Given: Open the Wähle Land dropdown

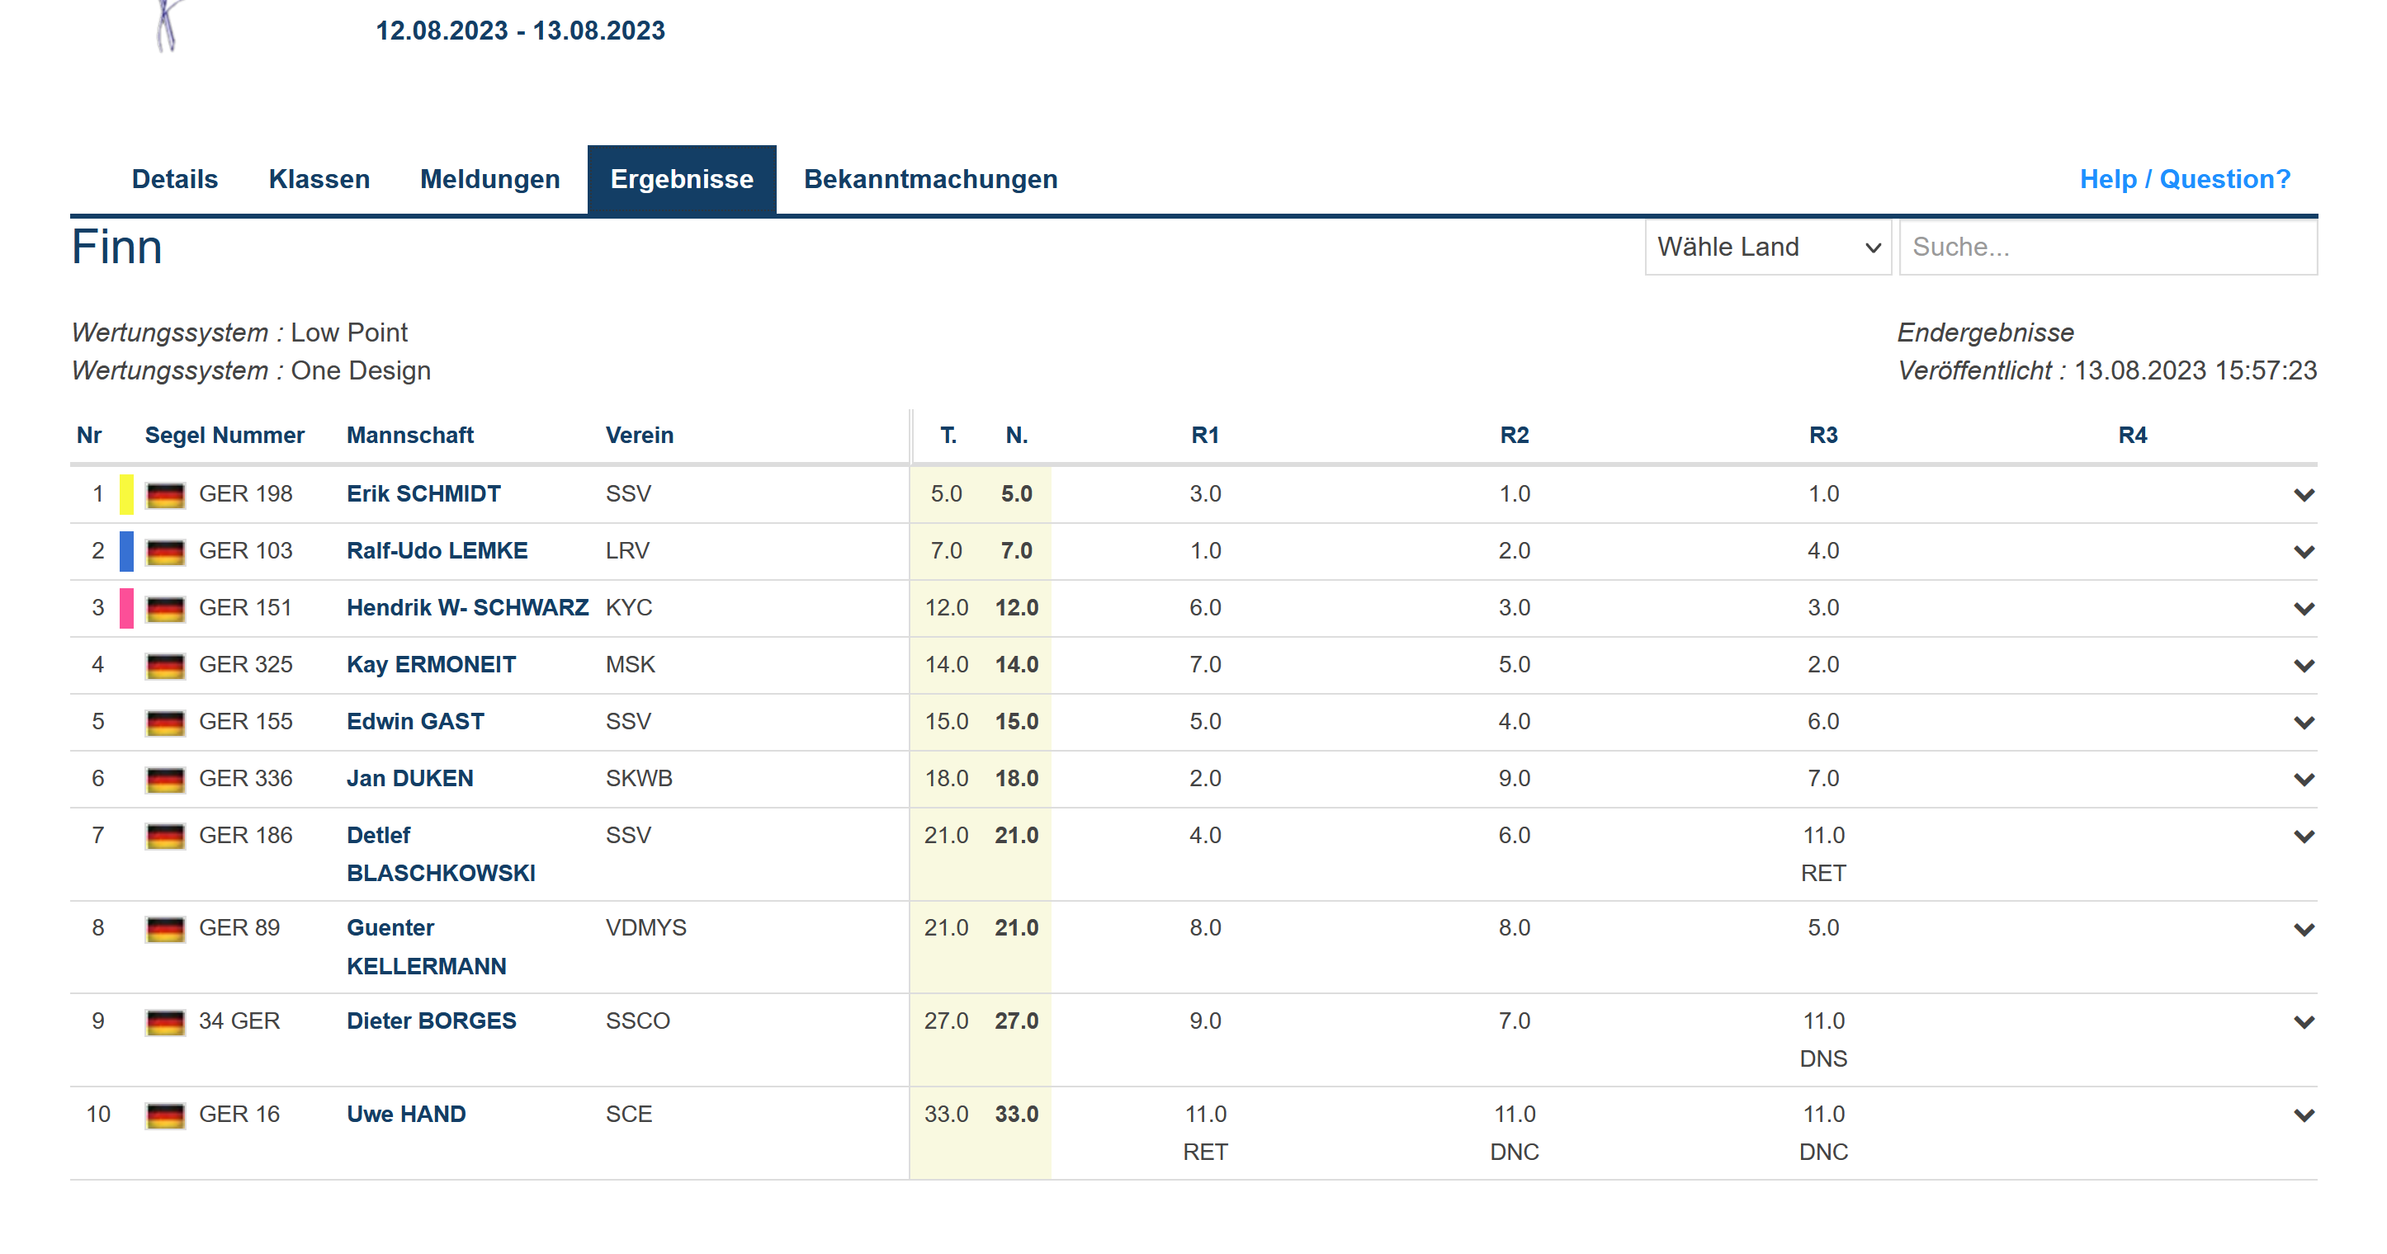Looking at the screenshot, I should pos(1767,247).
